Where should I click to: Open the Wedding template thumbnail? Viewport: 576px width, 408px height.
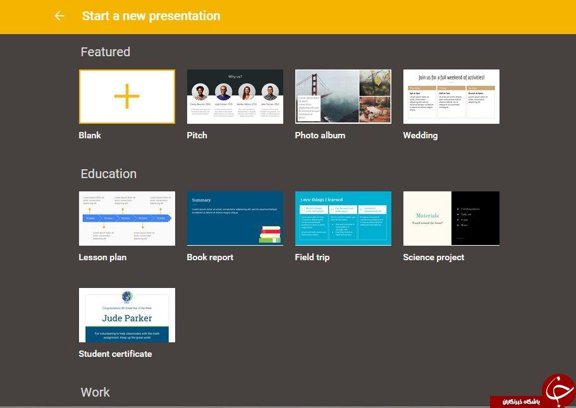point(451,97)
